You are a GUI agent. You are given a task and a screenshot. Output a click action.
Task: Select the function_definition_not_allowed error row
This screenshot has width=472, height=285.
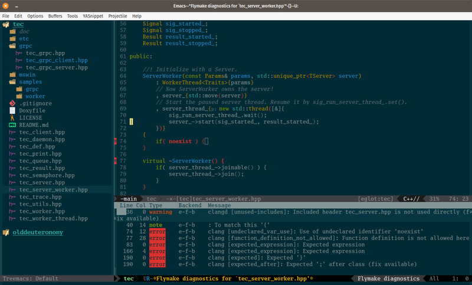[293, 238]
